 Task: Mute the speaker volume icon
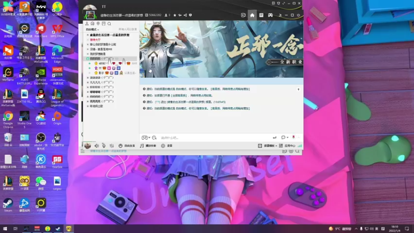[x=97, y=146]
